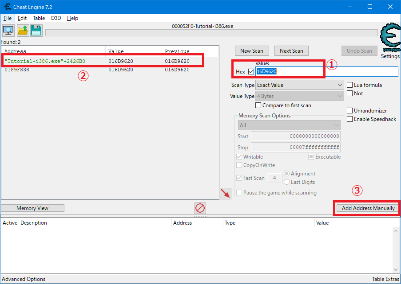Open the Scan Type dropdown
Screen dimensions: 401x284
coord(299,85)
